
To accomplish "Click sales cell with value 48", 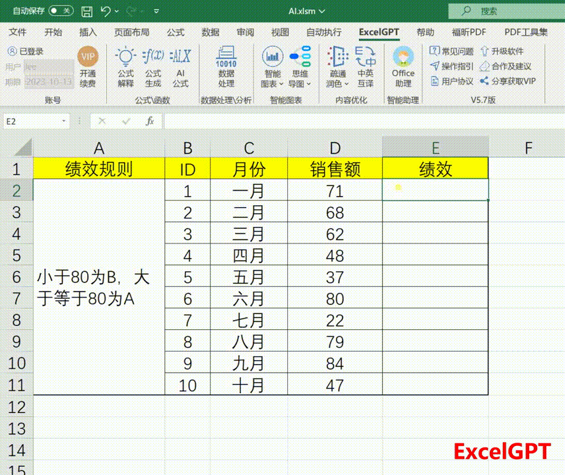I will pos(335,255).
